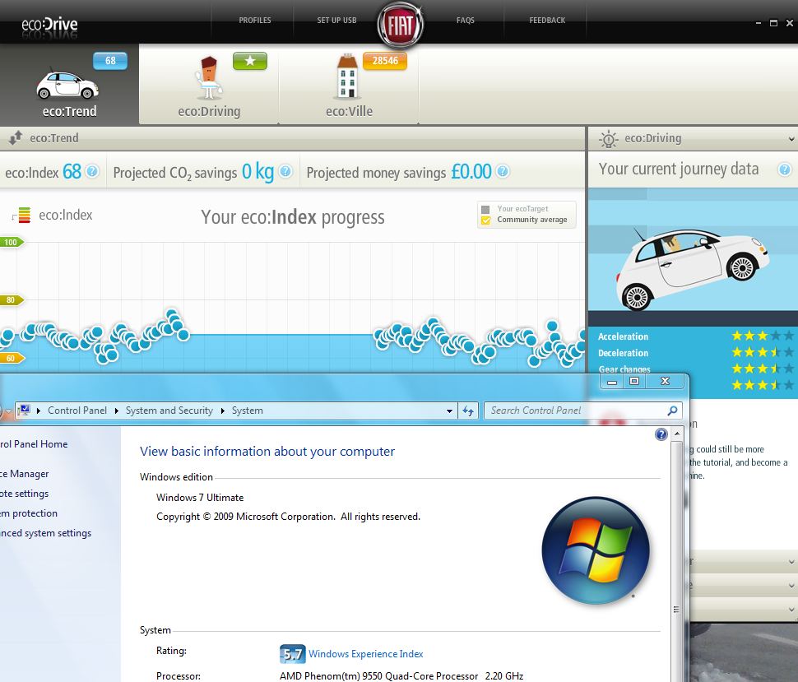Screen dimensions: 798x682
Task: Open the address bar history dropdown
Action: click(x=449, y=411)
